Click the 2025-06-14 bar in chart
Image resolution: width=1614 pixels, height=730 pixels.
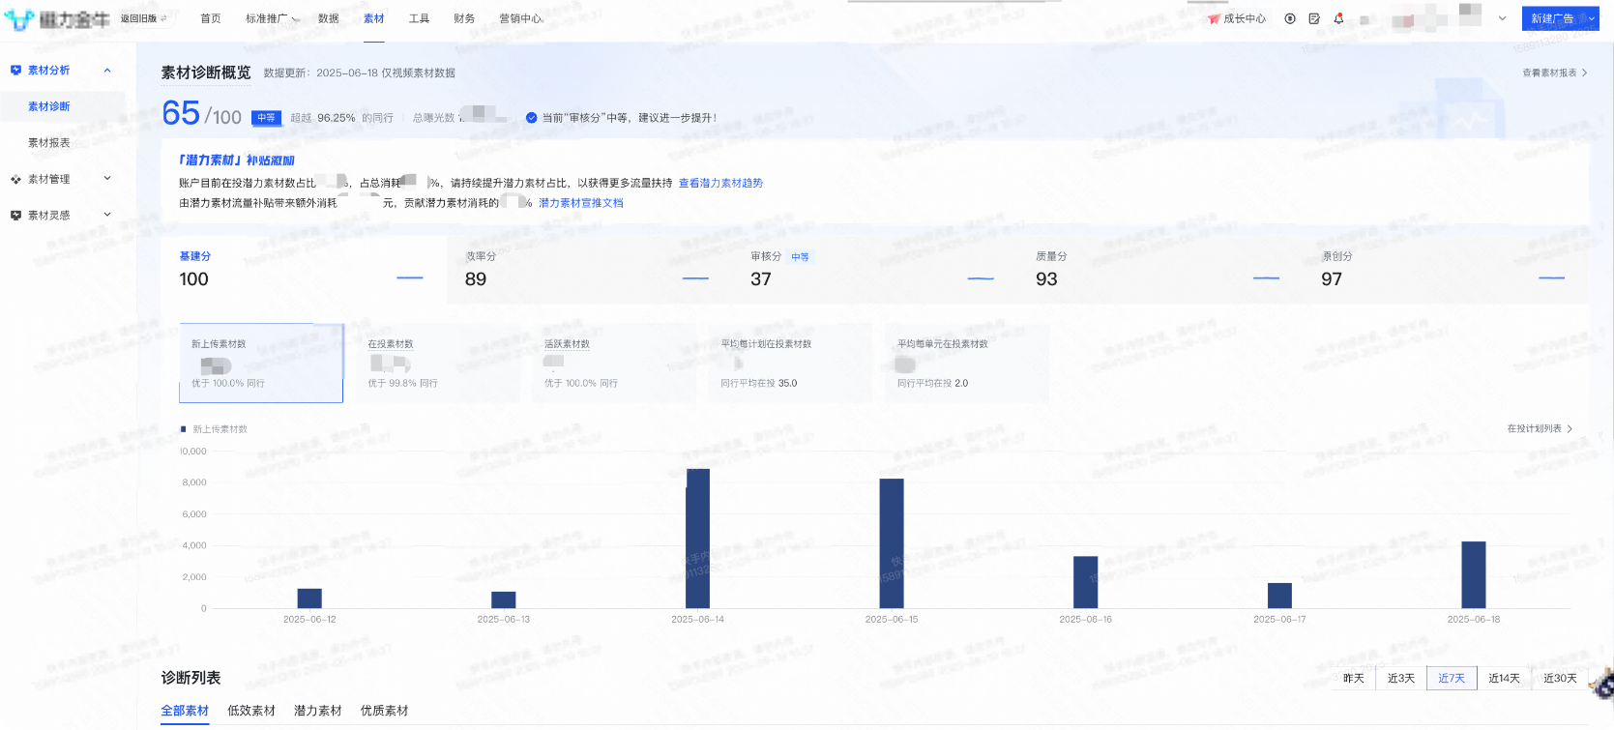pyautogui.click(x=697, y=538)
